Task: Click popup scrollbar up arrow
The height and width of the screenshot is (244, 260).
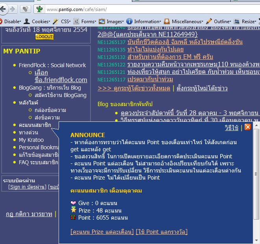Action: pyautogui.click(x=256, y=125)
